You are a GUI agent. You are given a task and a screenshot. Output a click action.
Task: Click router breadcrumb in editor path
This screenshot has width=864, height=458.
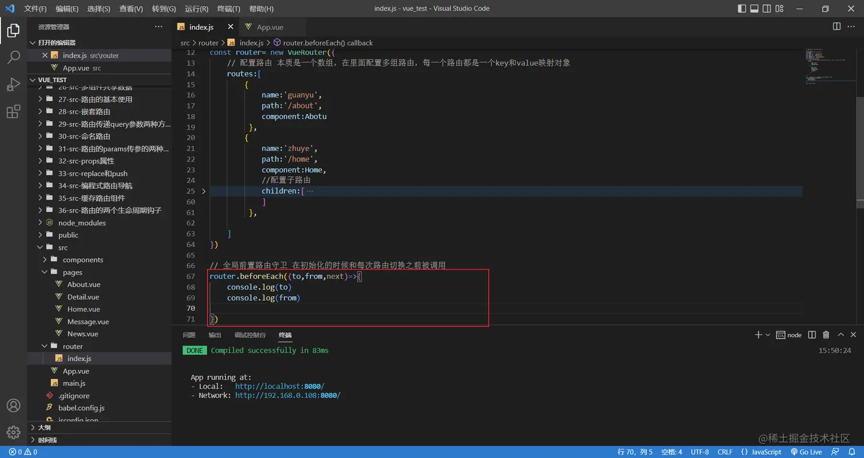[x=209, y=43]
